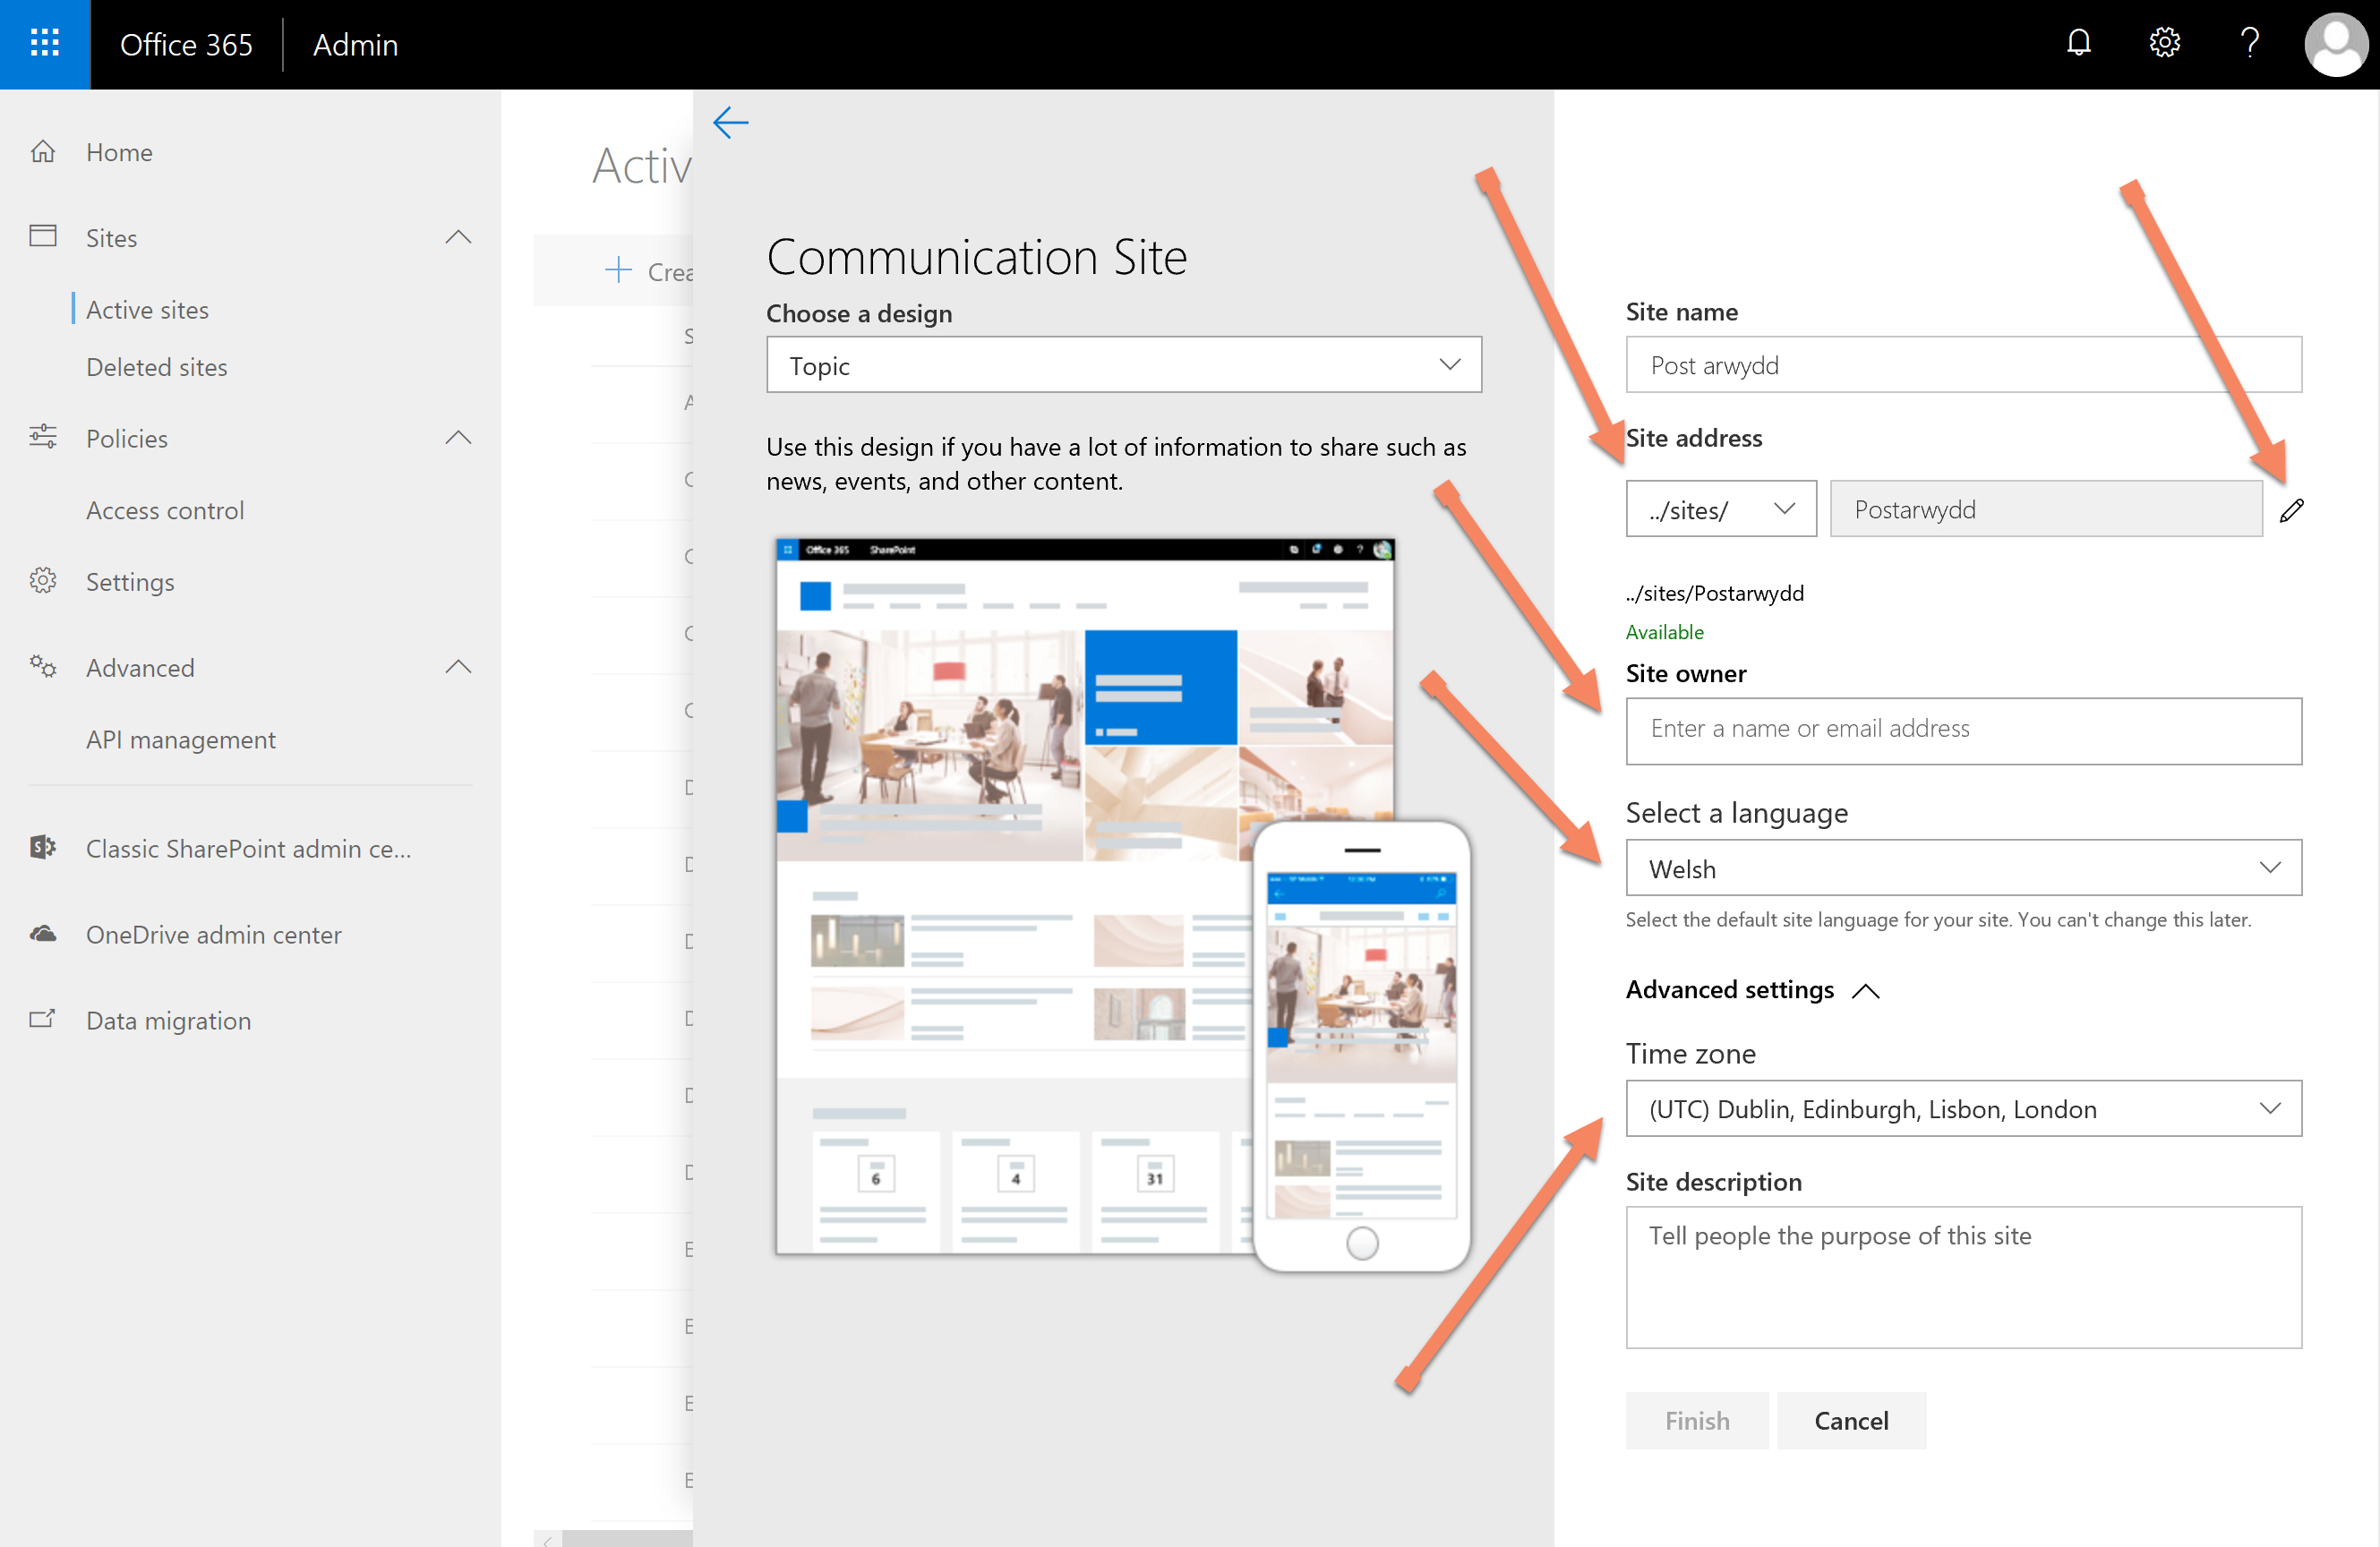Click the back arrow to leave site creation
The image size is (2380, 1547).
(731, 122)
